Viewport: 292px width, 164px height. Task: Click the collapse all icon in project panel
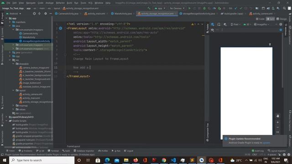tap(39, 14)
